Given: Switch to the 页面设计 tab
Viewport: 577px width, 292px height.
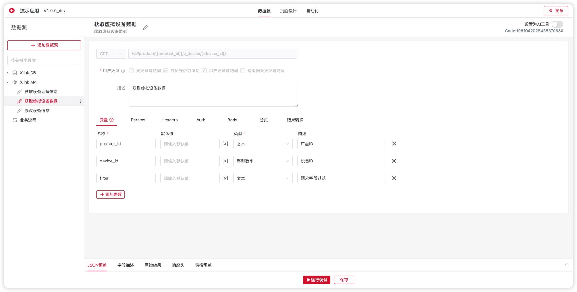Looking at the screenshot, I should (287, 11).
